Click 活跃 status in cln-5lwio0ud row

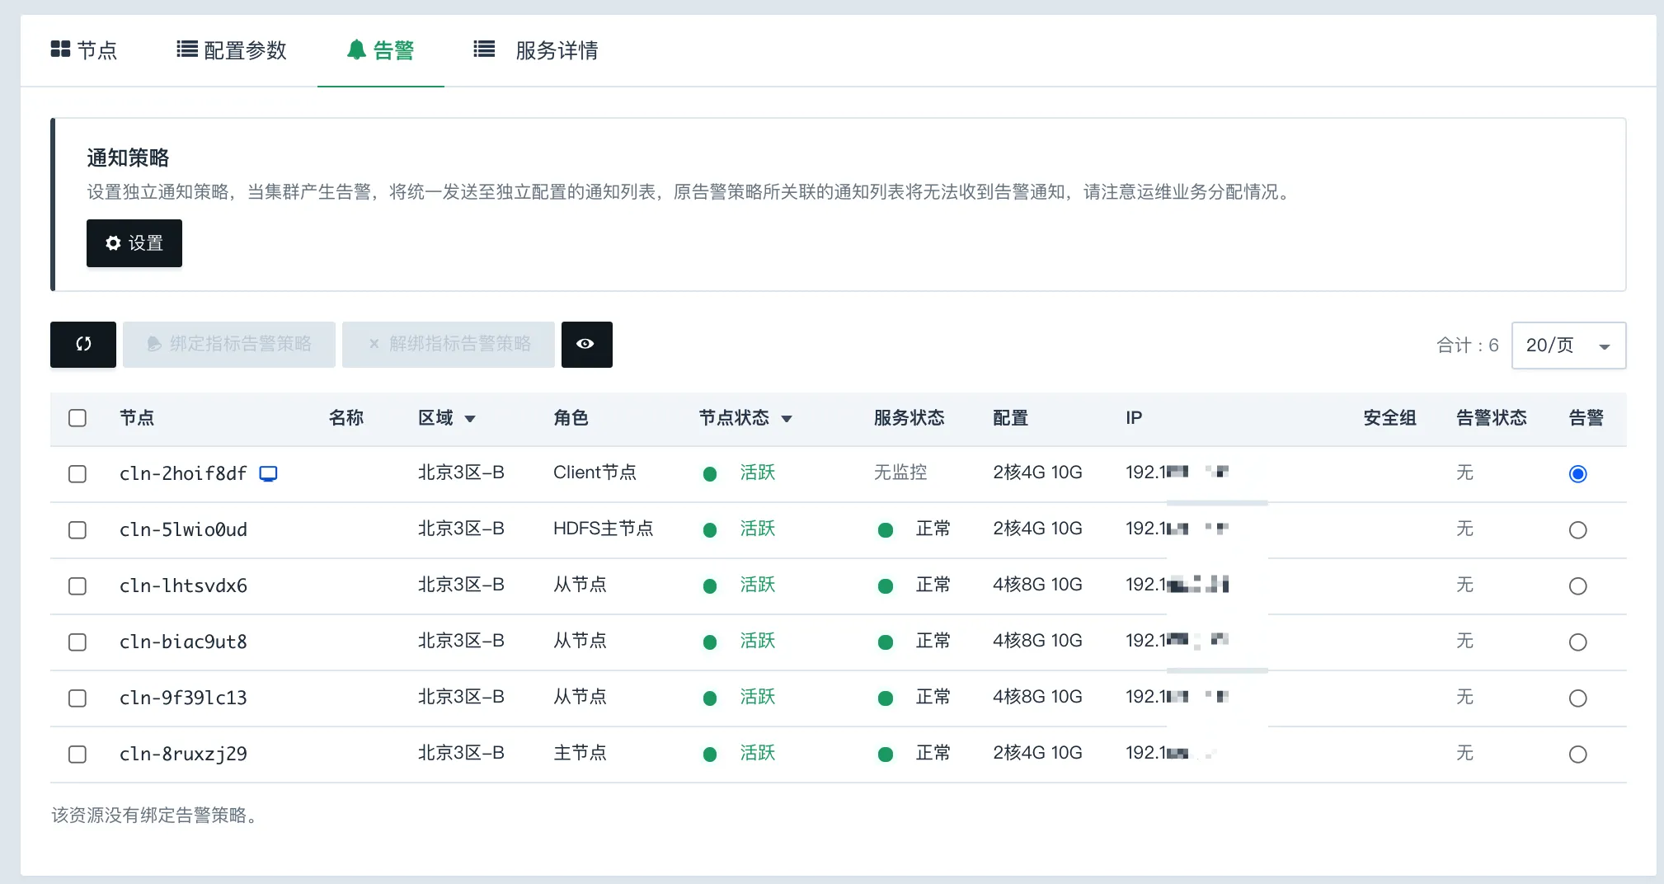point(758,529)
